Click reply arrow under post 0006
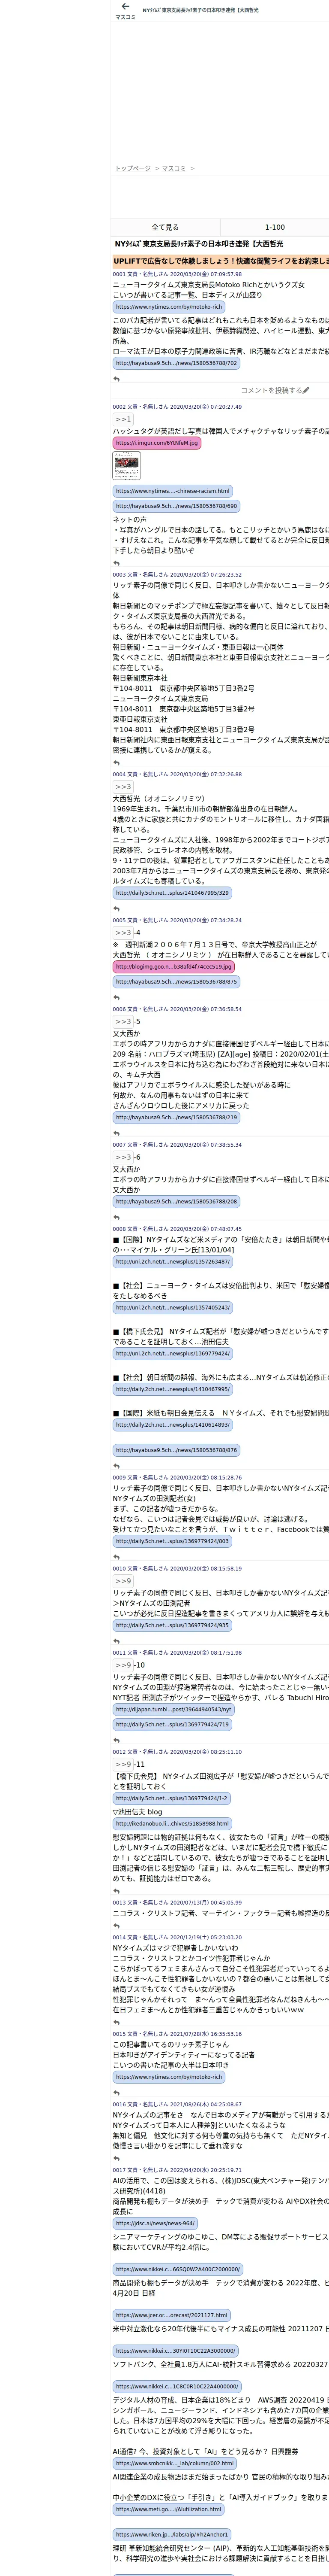This screenshot has height=2576, width=329. (x=117, y=1133)
